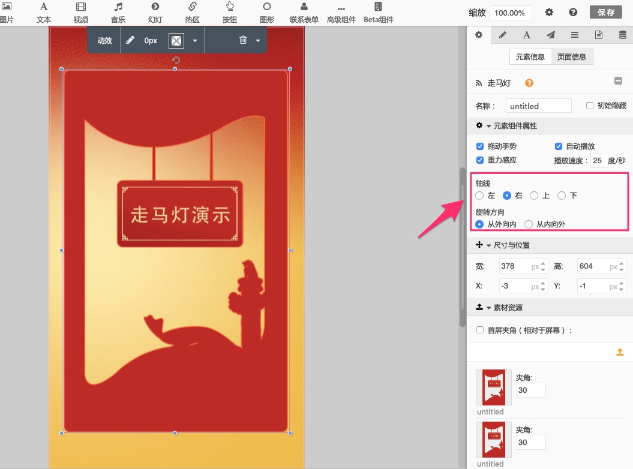This screenshot has height=469, width=633.
Task: Collapse the 元素组件属性 section
Action: coord(488,126)
